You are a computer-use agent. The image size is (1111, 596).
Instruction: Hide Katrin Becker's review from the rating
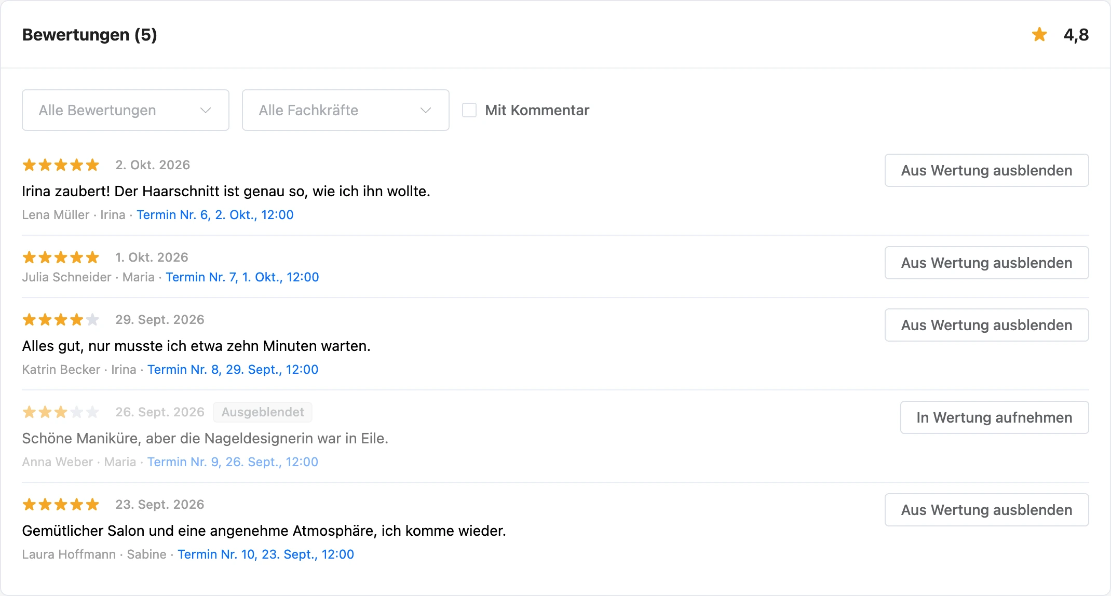tap(986, 325)
